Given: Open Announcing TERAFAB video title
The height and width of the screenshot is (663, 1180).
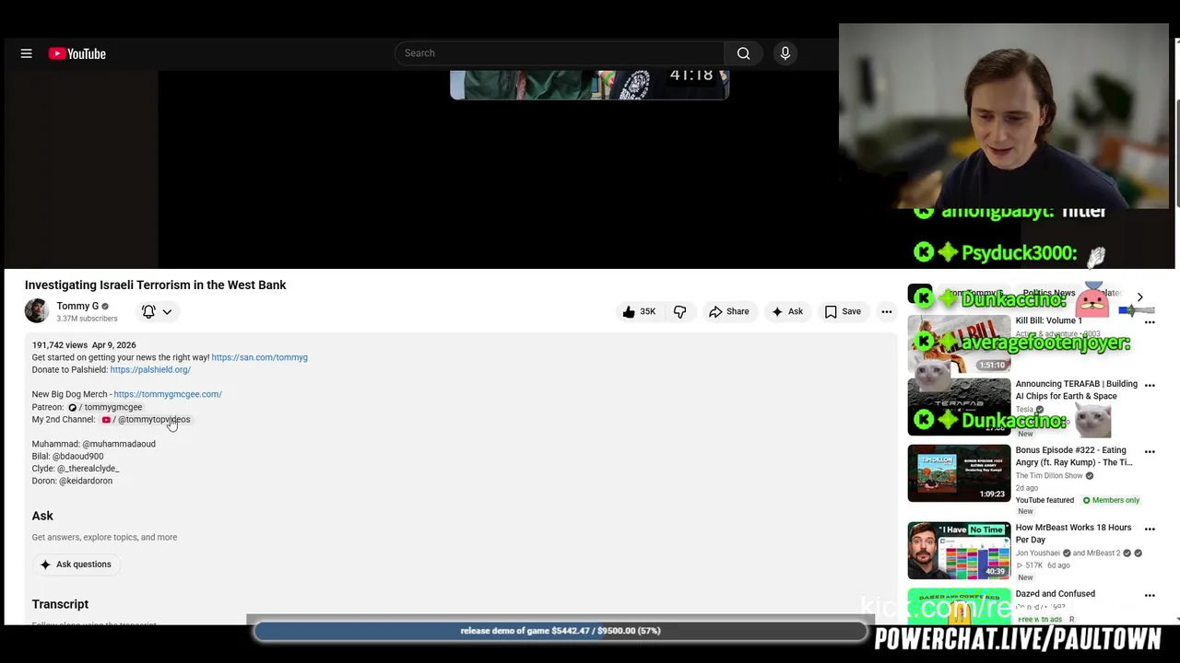Looking at the screenshot, I should point(1076,390).
